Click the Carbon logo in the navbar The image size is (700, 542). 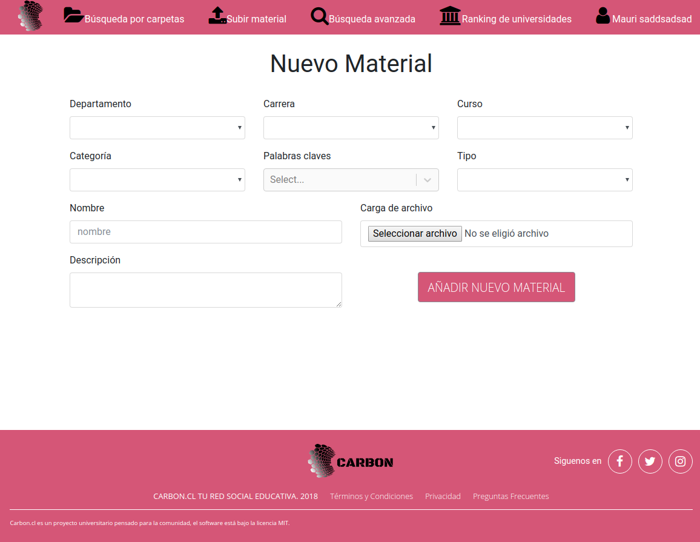point(30,16)
